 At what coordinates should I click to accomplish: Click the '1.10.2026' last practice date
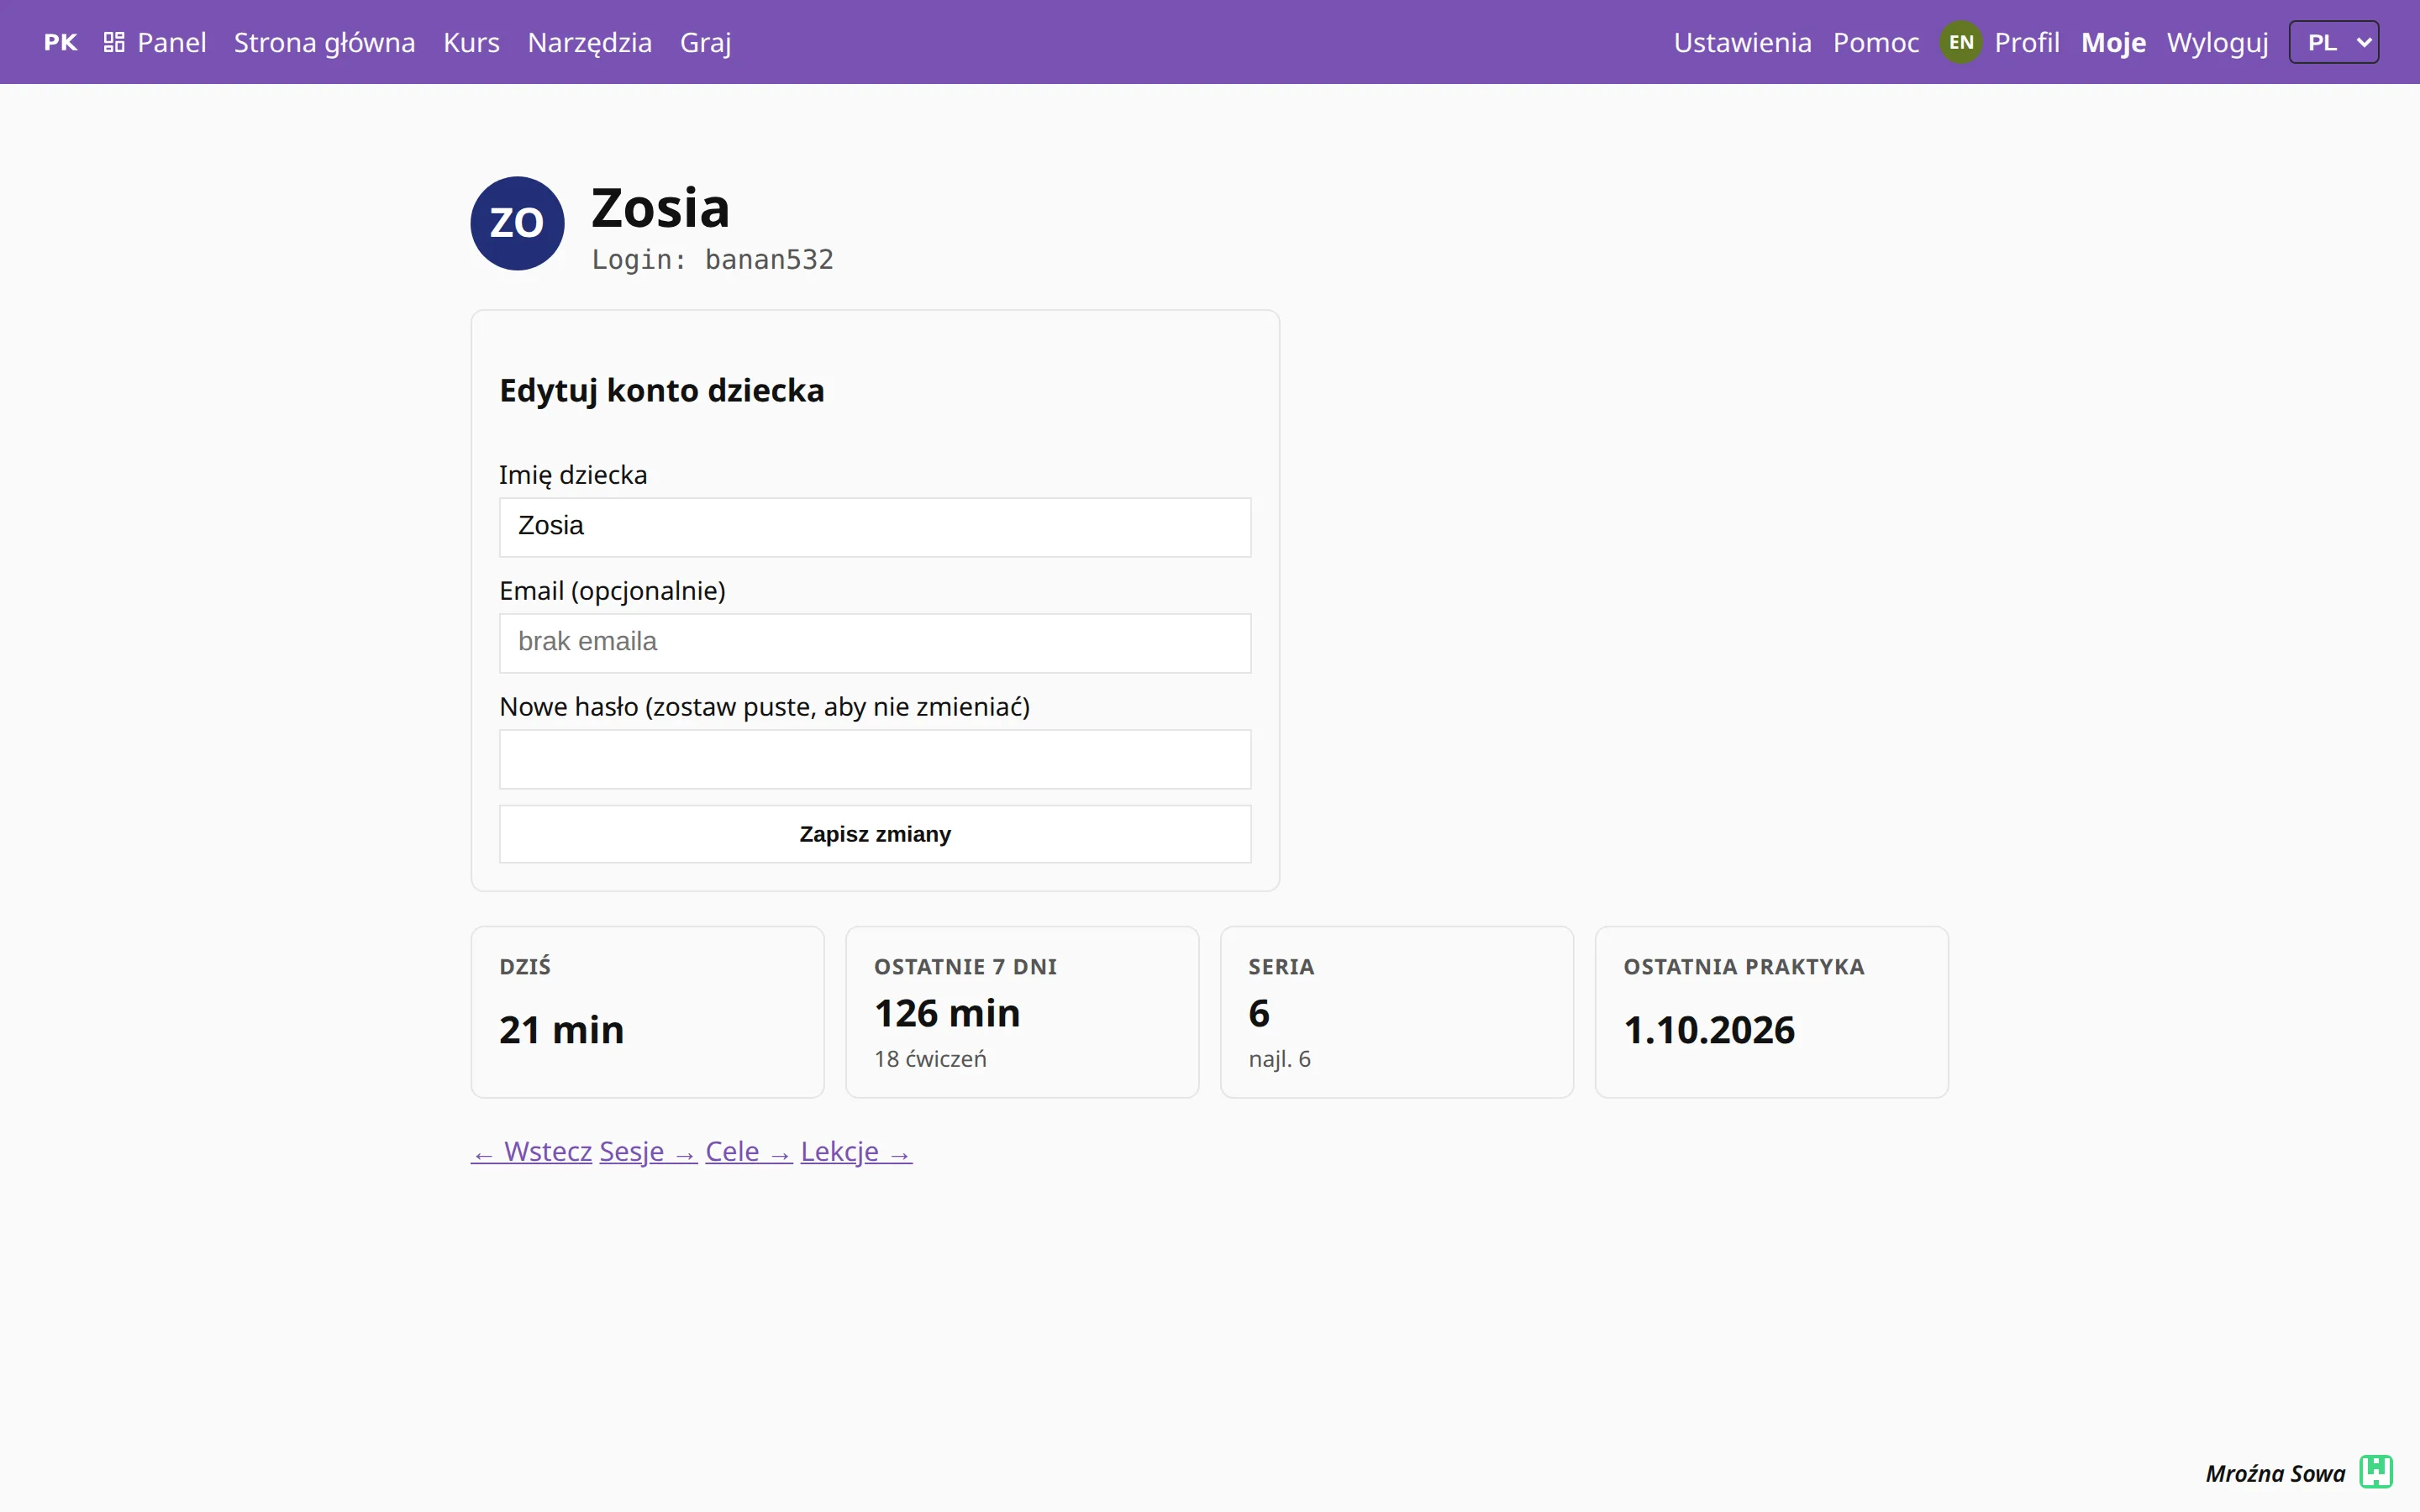(x=1709, y=1030)
